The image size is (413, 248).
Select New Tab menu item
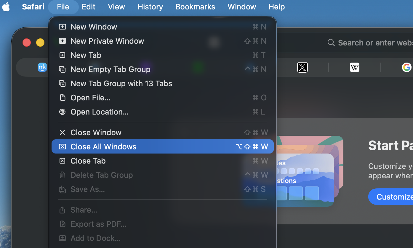(86, 55)
